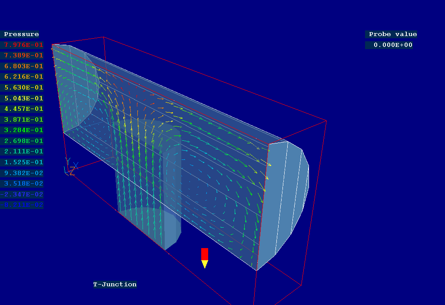Select the red 7.976E-01 legend entry
This screenshot has height=305, width=445.
(23, 45)
